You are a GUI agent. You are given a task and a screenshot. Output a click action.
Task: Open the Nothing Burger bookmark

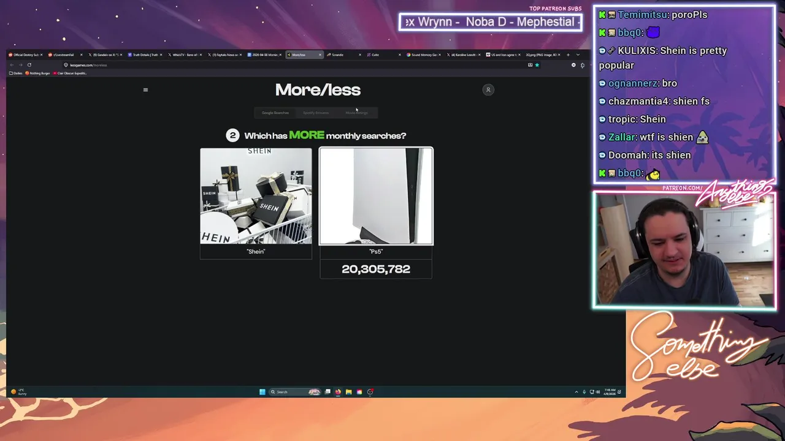coord(38,73)
